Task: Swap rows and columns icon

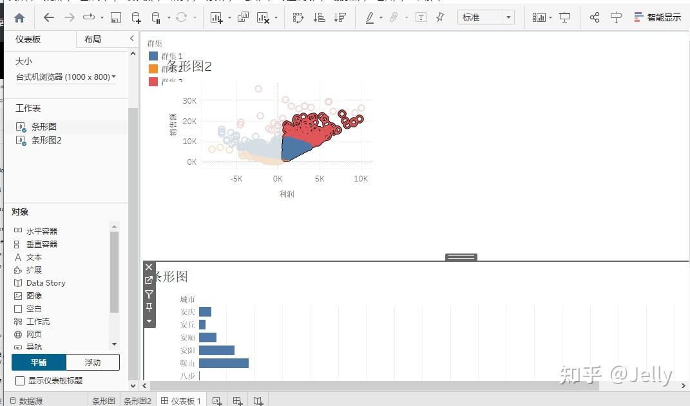Action: coord(298,17)
